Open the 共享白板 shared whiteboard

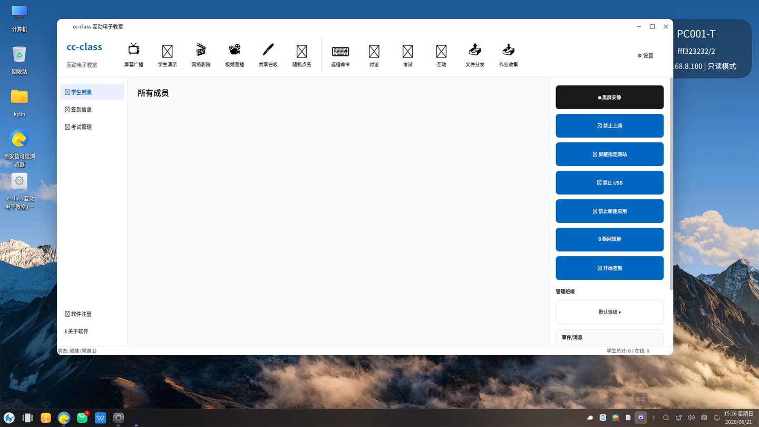268,55
